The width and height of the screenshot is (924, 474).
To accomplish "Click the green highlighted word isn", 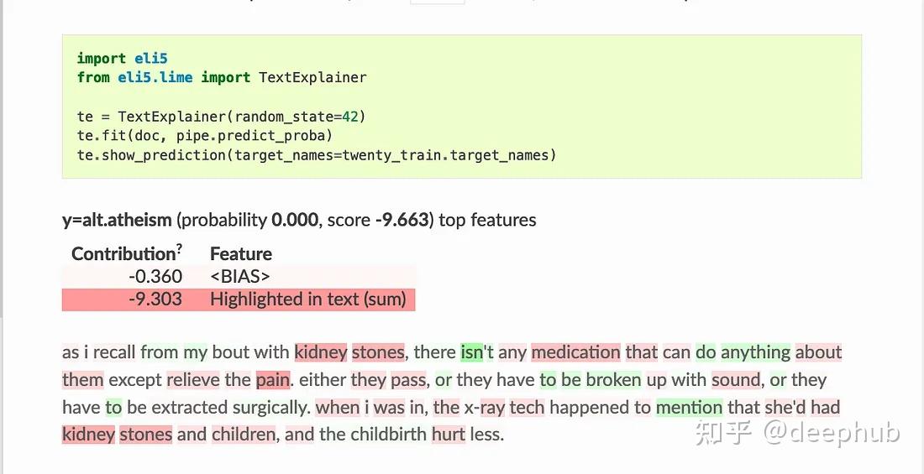I will [x=471, y=352].
